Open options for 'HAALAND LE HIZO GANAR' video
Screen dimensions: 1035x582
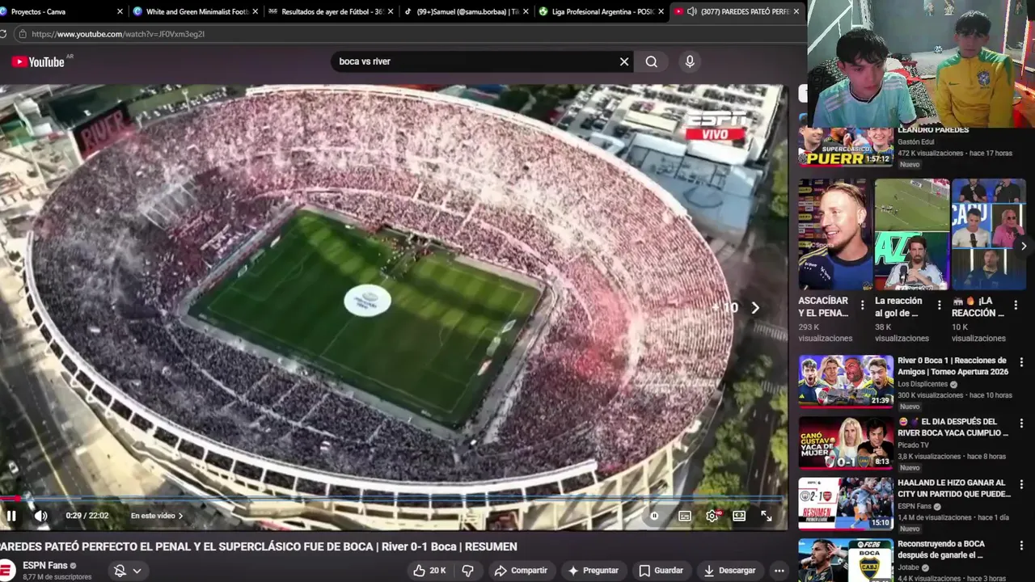[x=1021, y=484]
